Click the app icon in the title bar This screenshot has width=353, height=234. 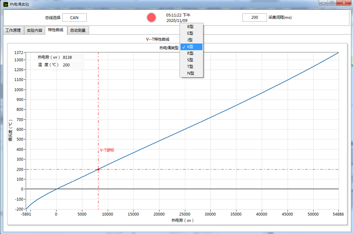point(5,4)
